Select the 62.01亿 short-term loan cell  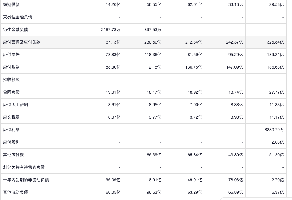195,4
